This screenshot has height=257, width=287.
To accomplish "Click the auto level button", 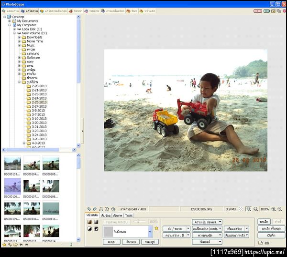I will point(205,222).
